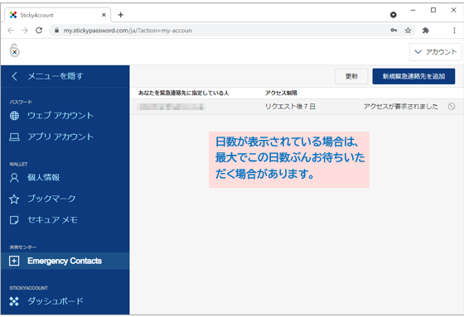Click the 更新 refresh button

[351, 76]
